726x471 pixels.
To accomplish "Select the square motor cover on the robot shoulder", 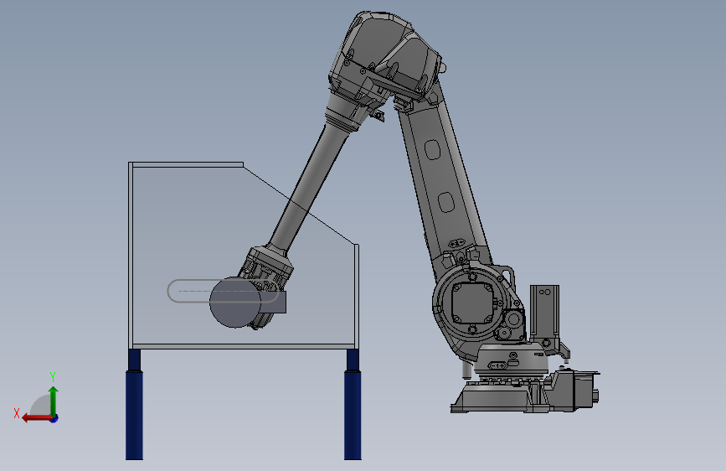I will [x=471, y=303].
